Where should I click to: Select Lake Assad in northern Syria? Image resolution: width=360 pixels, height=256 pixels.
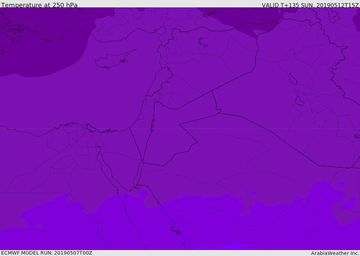(203, 43)
